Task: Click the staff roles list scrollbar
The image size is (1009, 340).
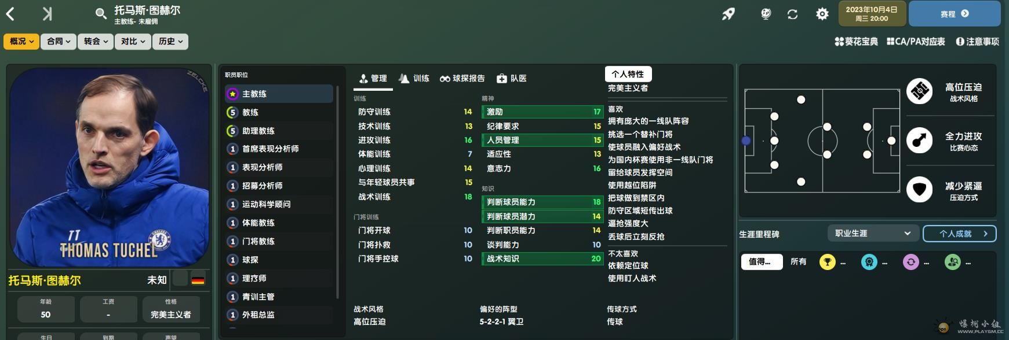Action: coord(337,192)
